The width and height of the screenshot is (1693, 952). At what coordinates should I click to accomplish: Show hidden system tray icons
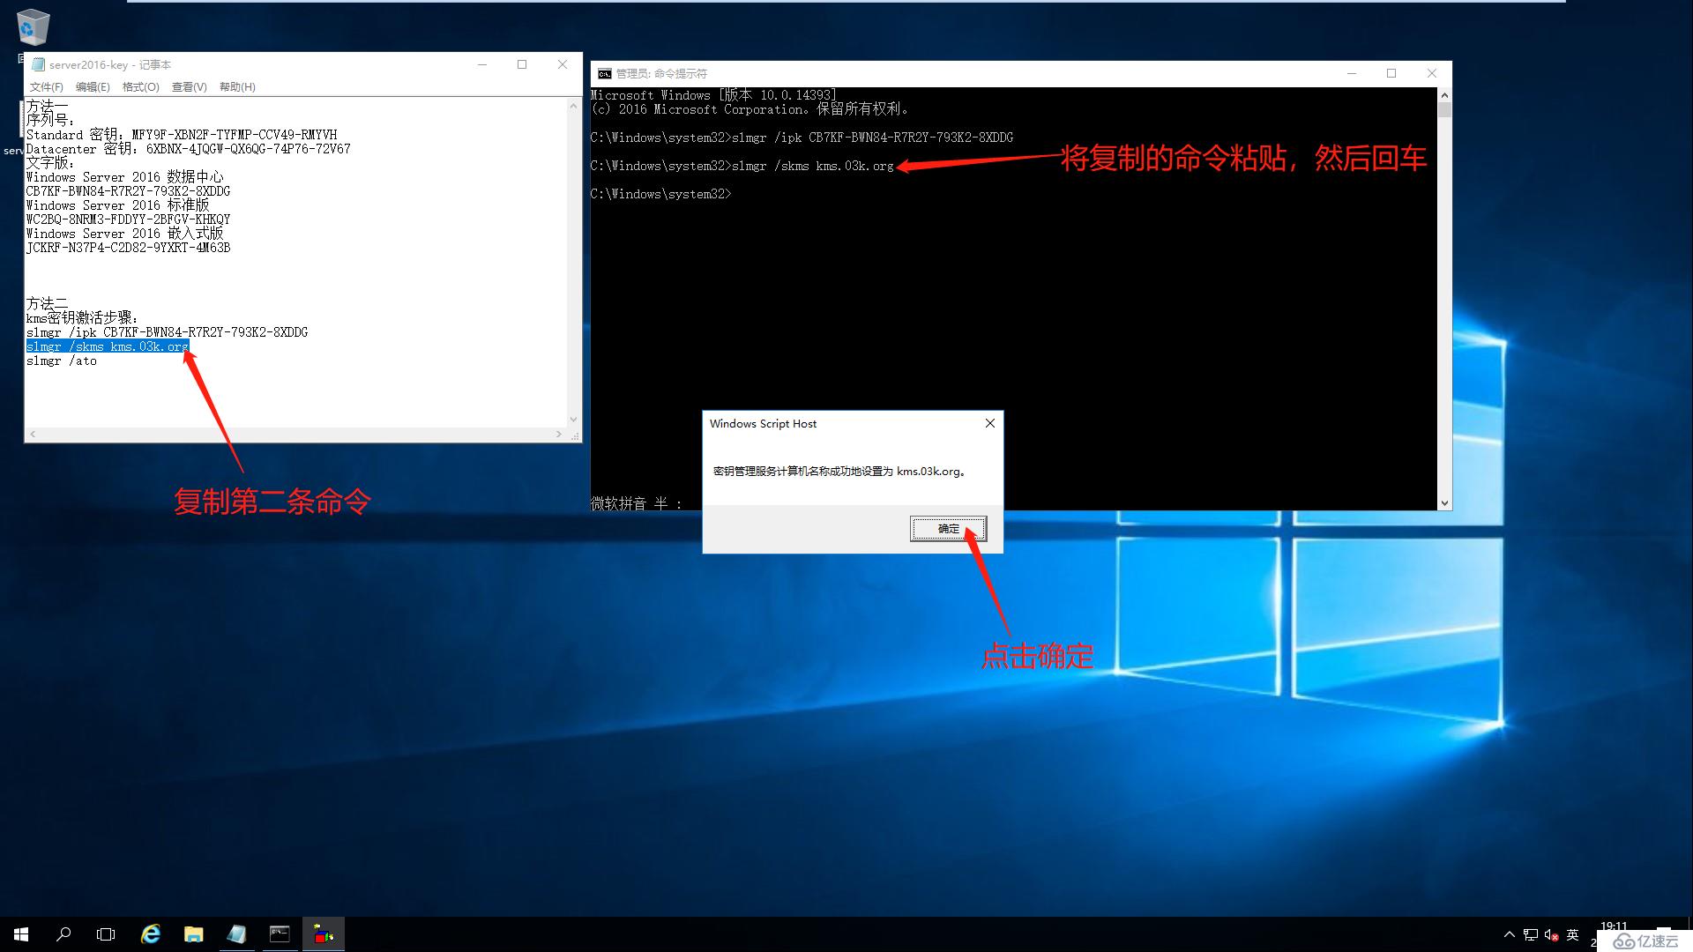[x=1509, y=934]
